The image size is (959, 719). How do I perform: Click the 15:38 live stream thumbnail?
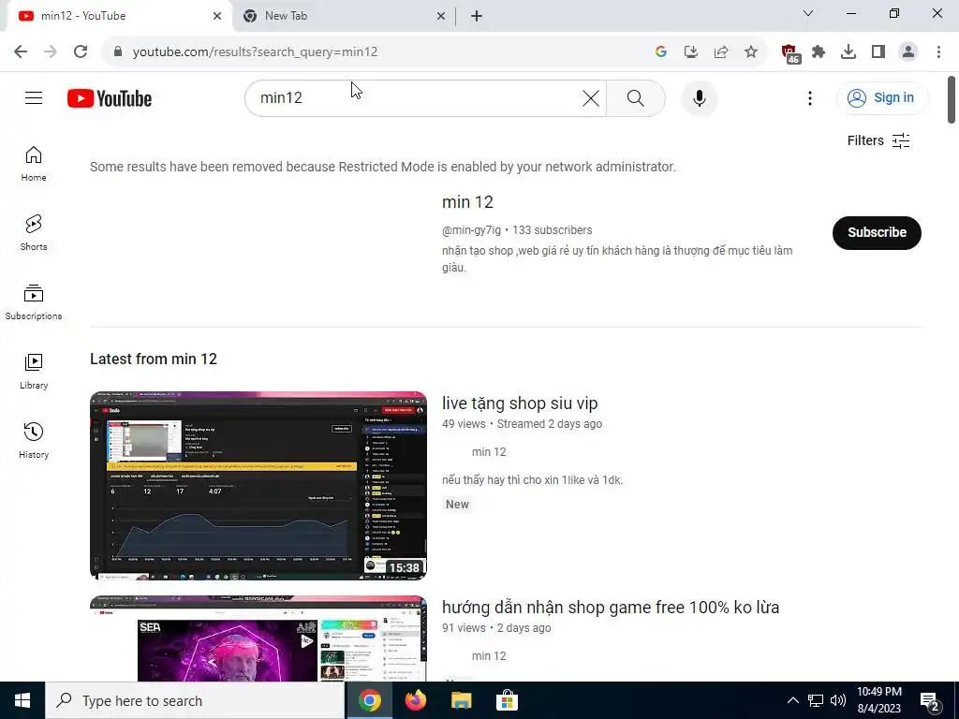click(258, 486)
